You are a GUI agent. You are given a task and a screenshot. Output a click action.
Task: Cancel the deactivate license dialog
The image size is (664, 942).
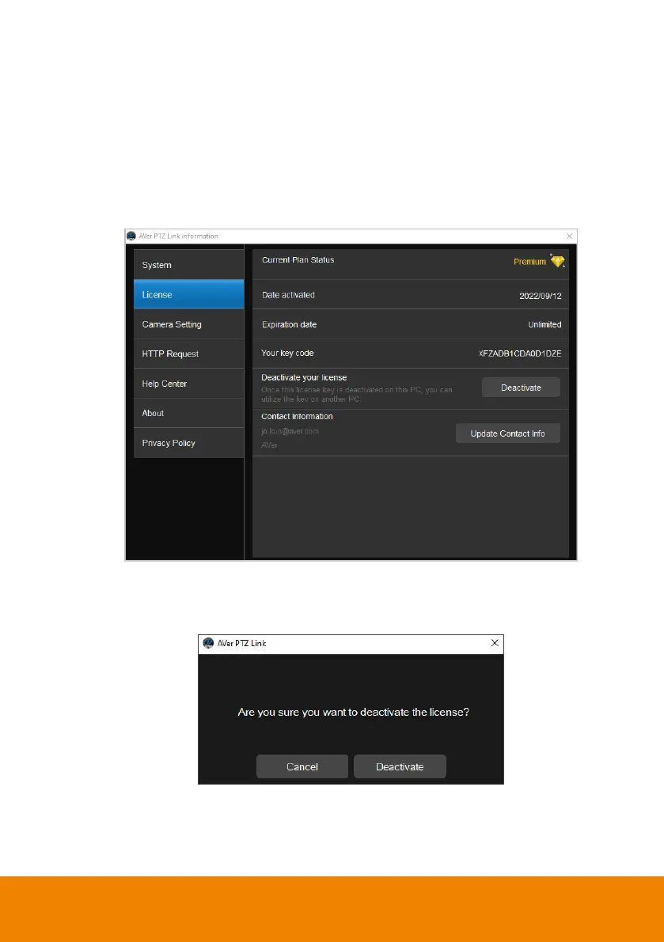point(302,766)
